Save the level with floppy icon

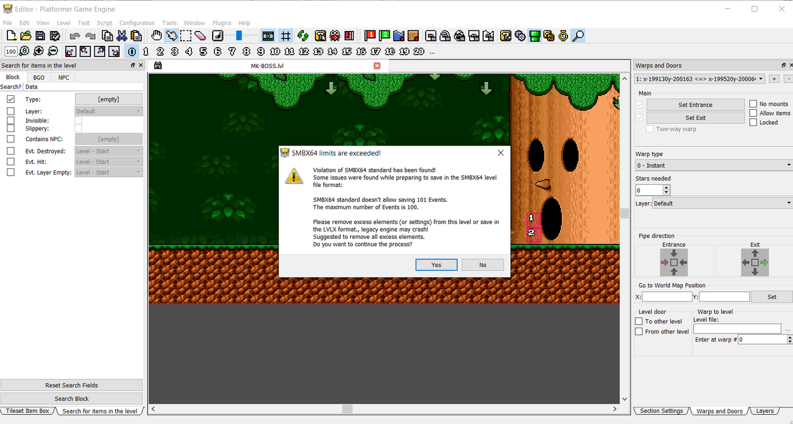tap(40, 36)
